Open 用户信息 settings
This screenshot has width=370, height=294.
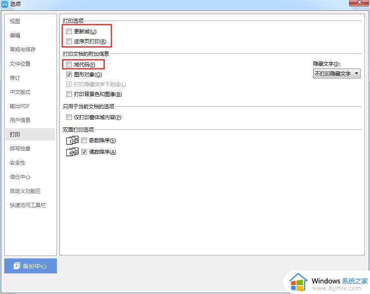[x=30, y=120]
